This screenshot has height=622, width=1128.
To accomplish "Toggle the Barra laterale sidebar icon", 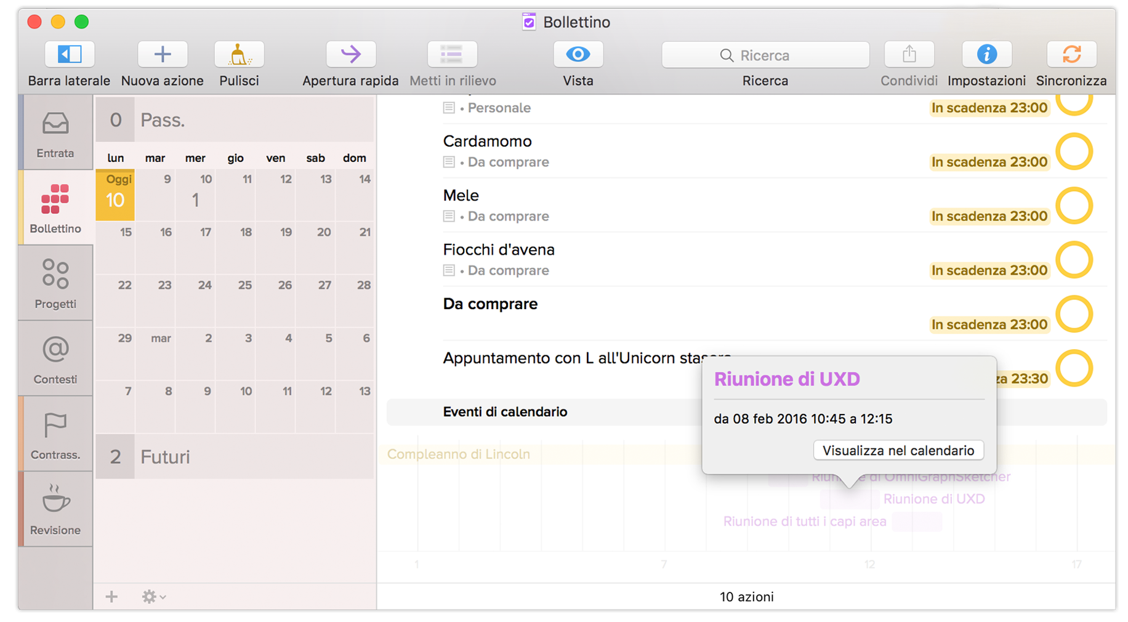I will tap(69, 54).
